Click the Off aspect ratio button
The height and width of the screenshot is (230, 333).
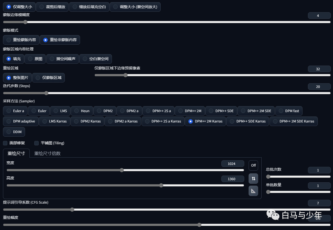click(x=253, y=165)
